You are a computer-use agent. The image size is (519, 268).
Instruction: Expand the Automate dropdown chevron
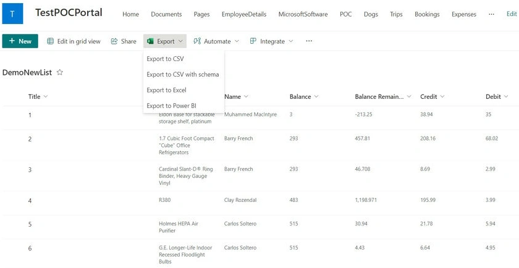pos(237,41)
